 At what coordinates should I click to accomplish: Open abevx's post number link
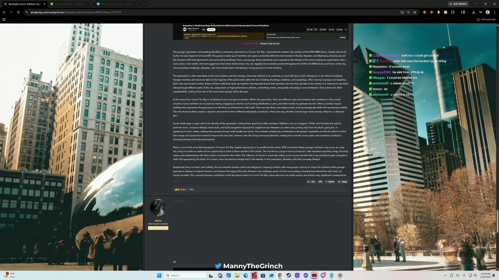[x=347, y=201]
